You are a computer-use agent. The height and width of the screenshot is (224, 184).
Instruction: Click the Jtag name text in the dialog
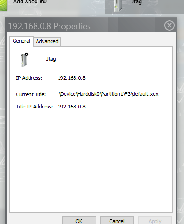tap(51, 59)
